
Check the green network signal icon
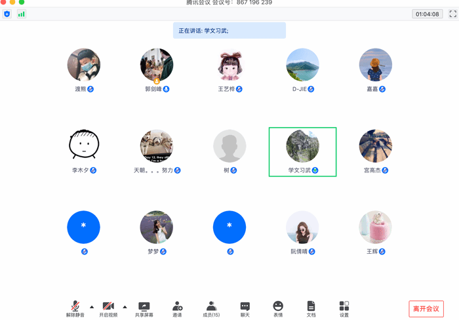[x=22, y=14]
